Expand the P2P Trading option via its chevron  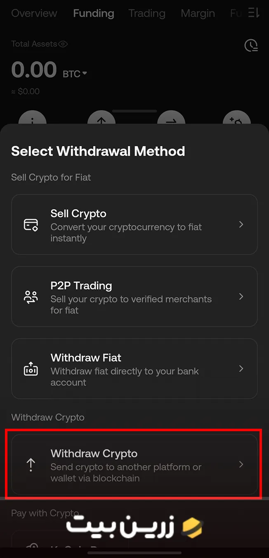click(x=241, y=296)
